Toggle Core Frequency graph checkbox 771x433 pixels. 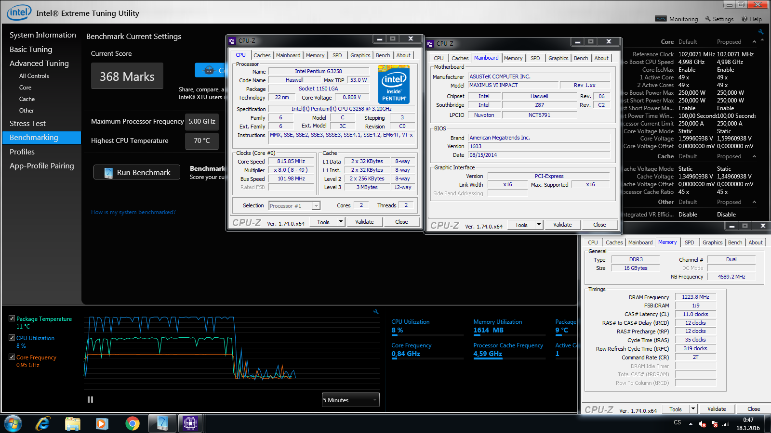tap(12, 357)
